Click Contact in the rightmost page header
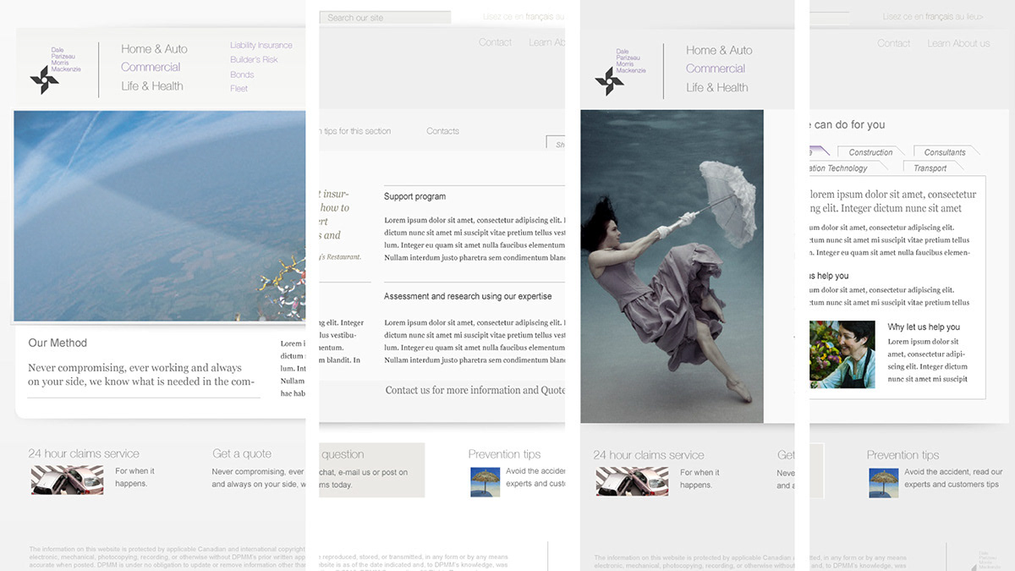The height and width of the screenshot is (571, 1015). click(x=893, y=44)
